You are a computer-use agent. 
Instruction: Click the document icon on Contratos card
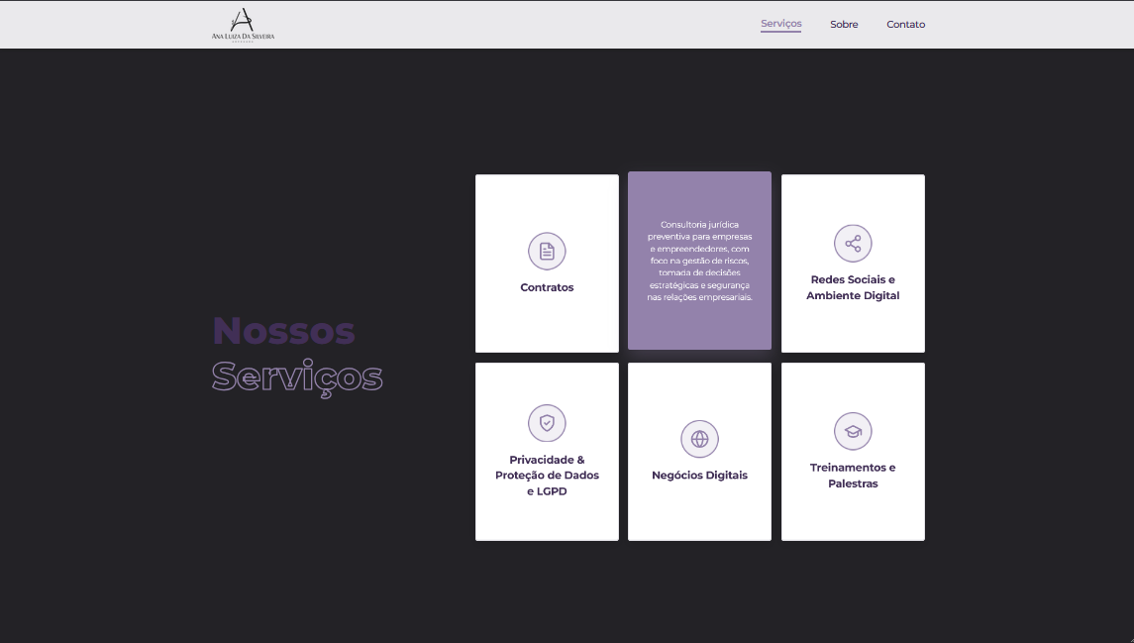click(x=547, y=251)
